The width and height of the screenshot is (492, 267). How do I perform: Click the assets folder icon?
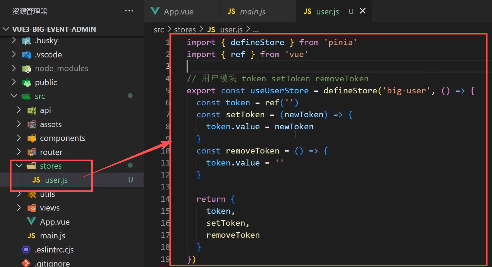(x=32, y=124)
